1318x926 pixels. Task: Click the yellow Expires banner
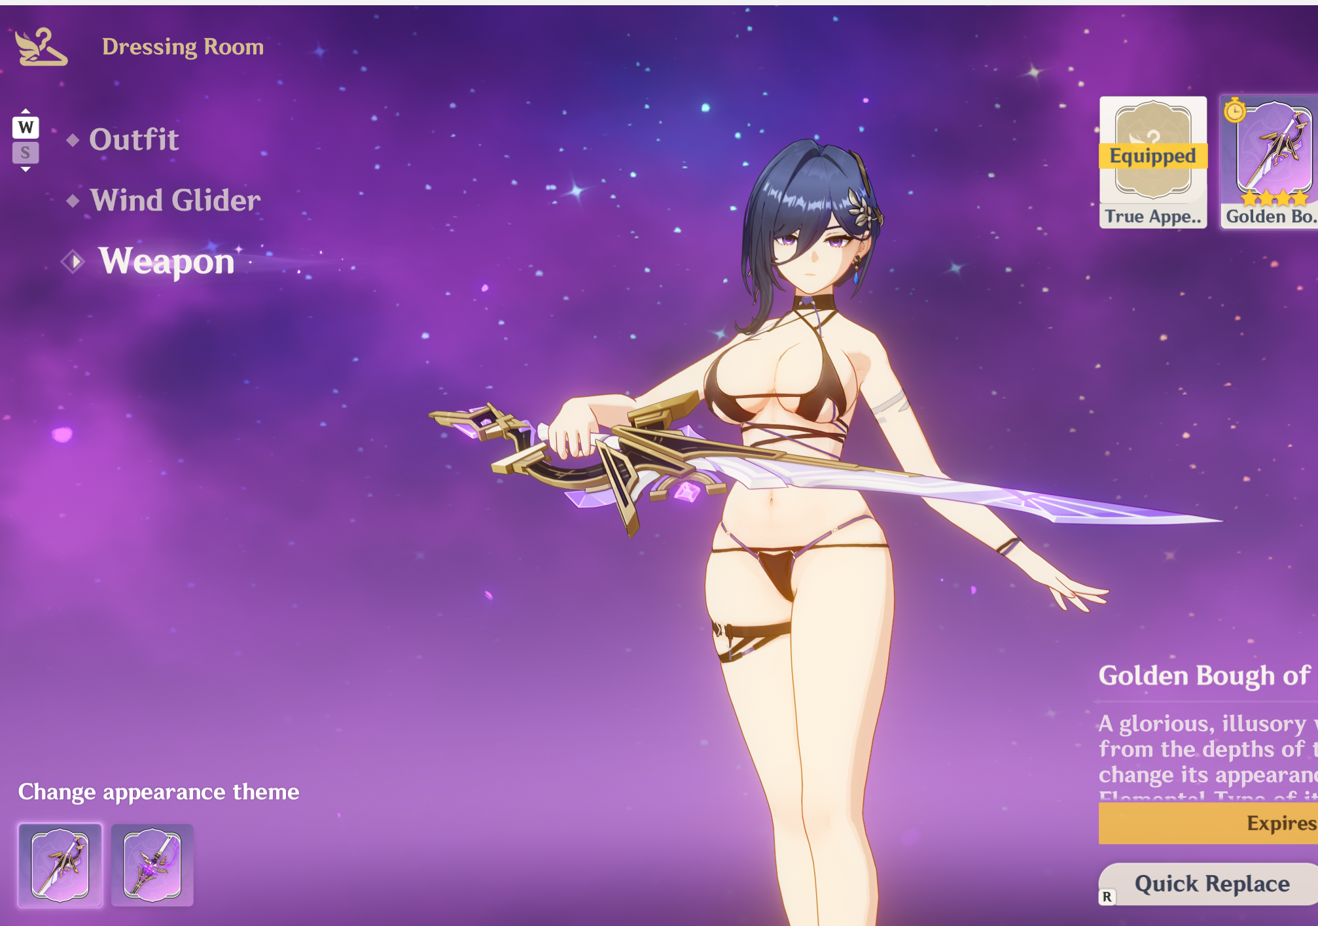[x=1208, y=823]
